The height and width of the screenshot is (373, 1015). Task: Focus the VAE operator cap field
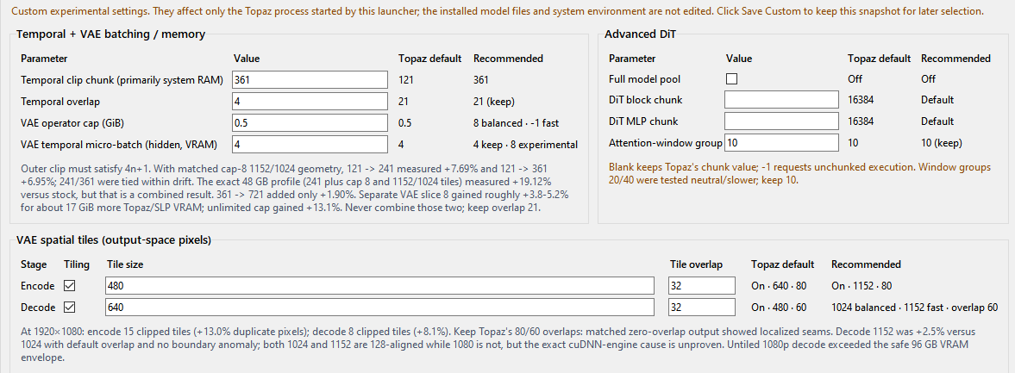point(310,123)
